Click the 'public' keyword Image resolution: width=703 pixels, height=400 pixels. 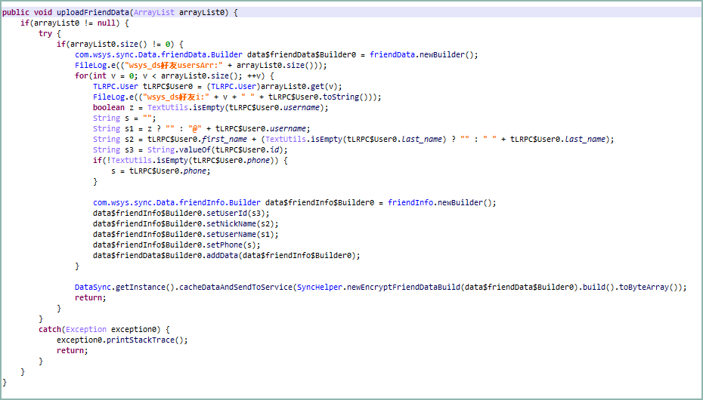tap(16, 13)
